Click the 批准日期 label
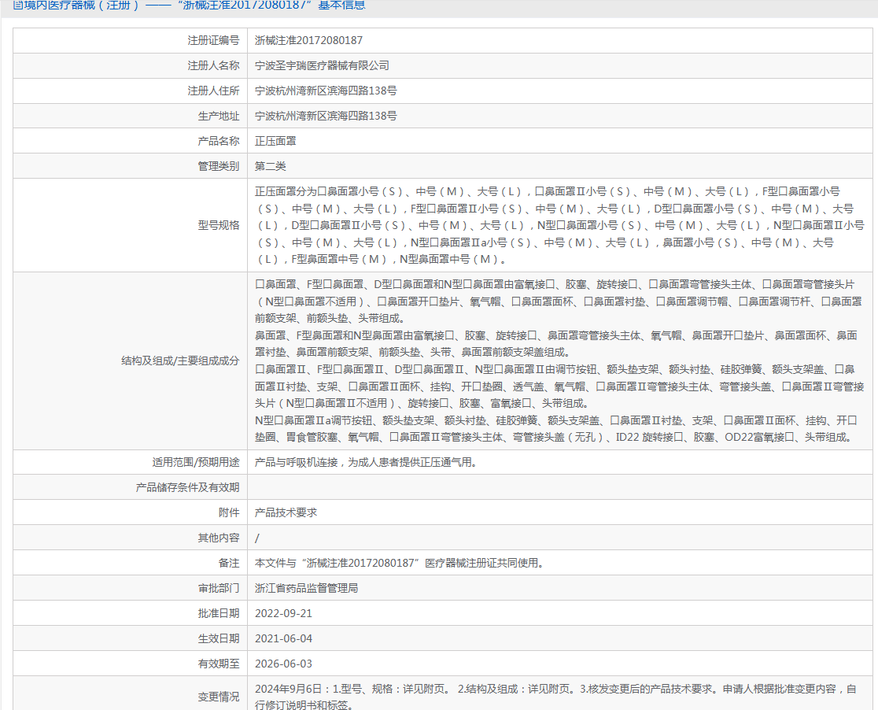The width and height of the screenshot is (878, 710). coord(219,614)
